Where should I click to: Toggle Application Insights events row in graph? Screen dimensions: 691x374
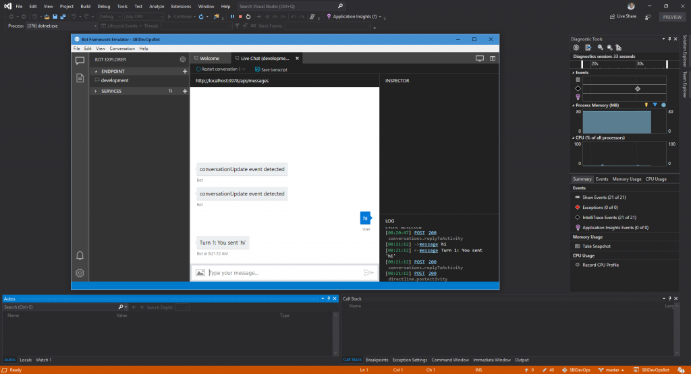(x=578, y=97)
